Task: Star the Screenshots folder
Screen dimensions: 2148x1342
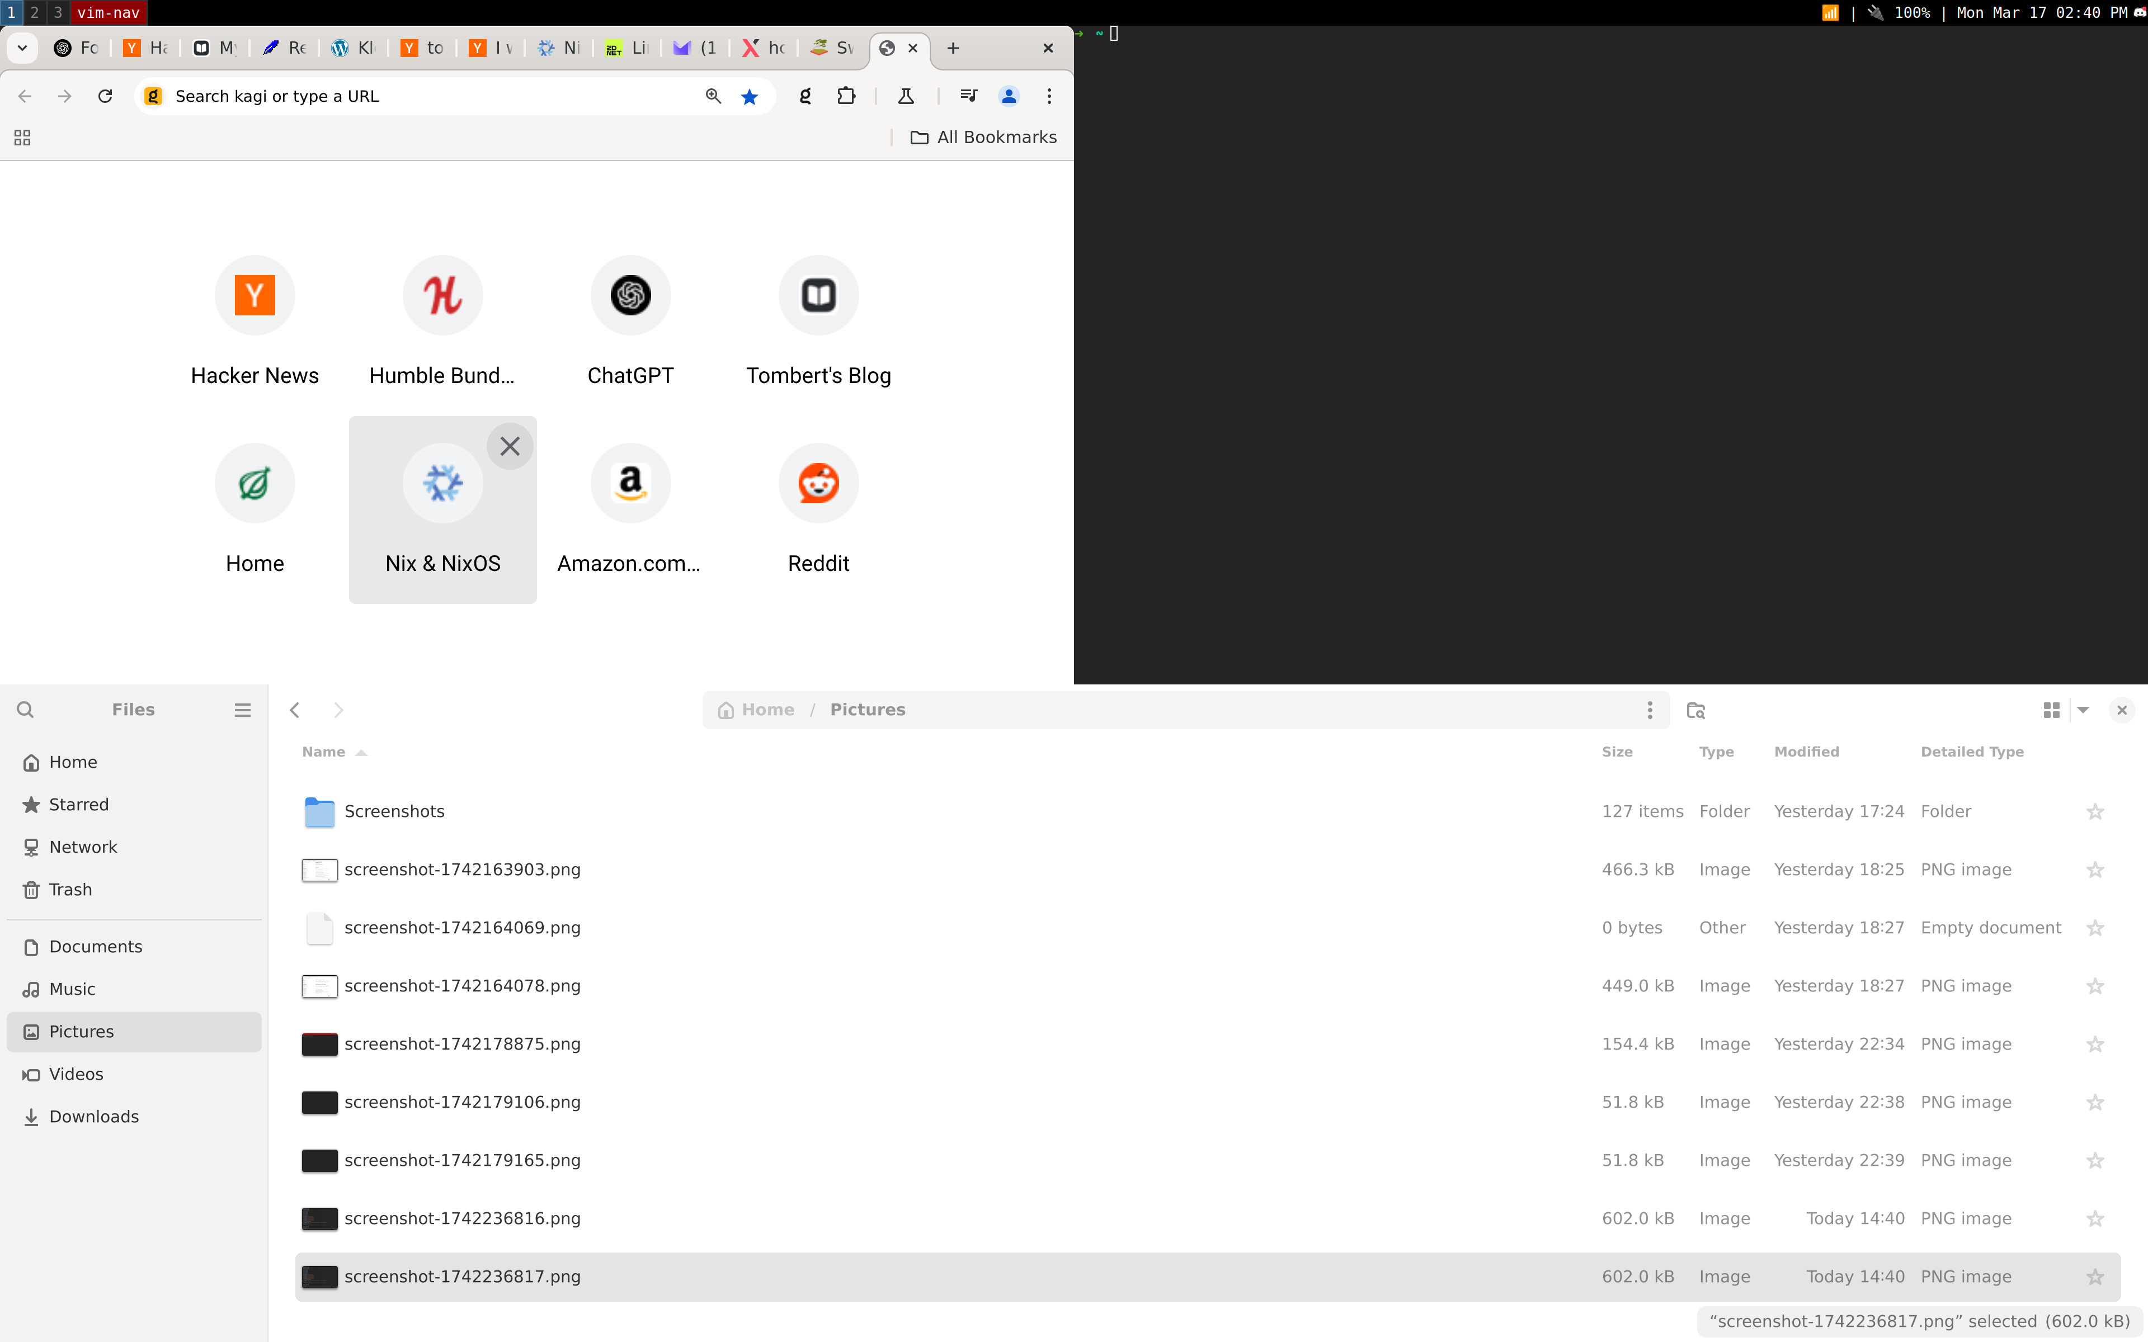Action: point(2095,811)
